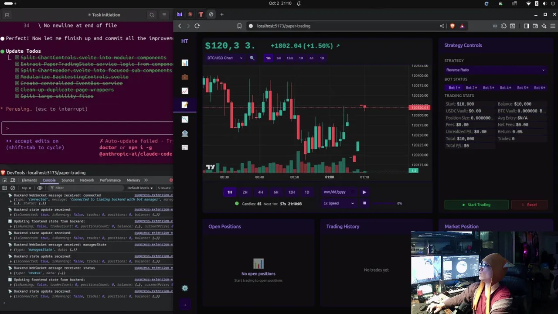Screen dimensions: 558x314
Task: Select Bot 1 in bot status
Action: [x=454, y=88]
